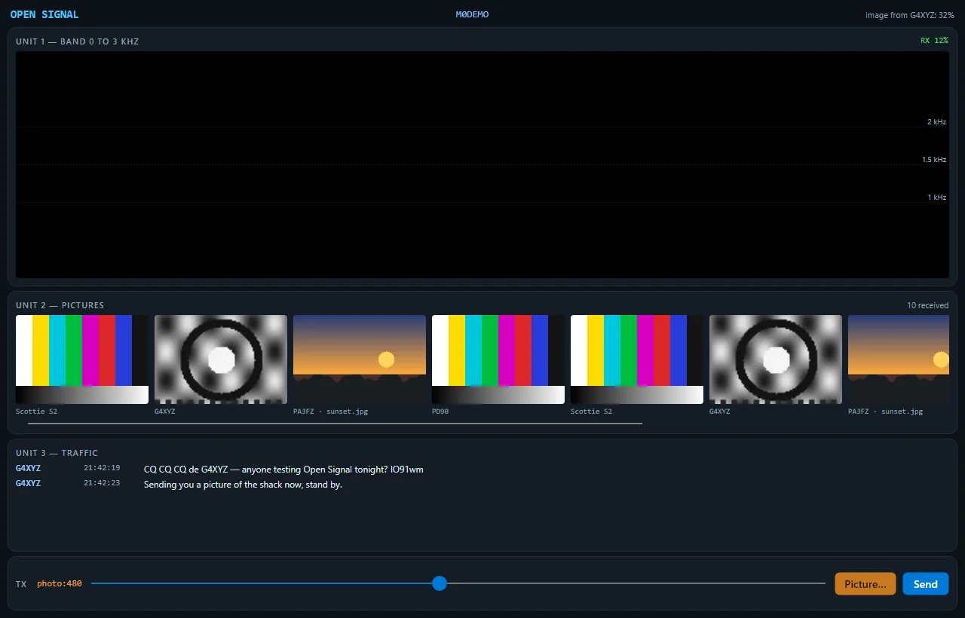Image resolution: width=965 pixels, height=618 pixels.
Task: Open the first picture in Unit 2 strip
Action: pos(82,359)
